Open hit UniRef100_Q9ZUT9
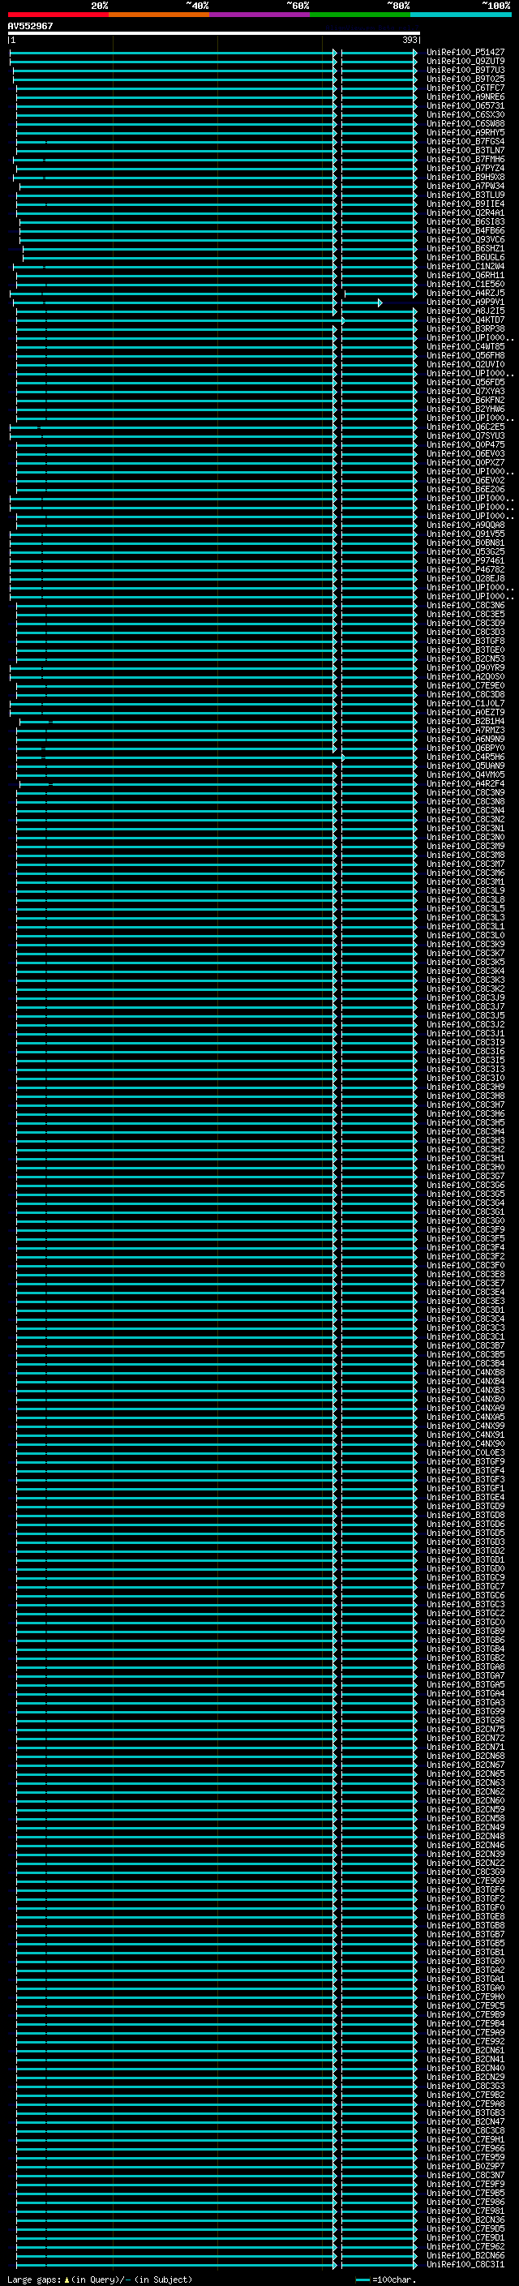The width and height of the screenshot is (519, 2286). [465, 62]
